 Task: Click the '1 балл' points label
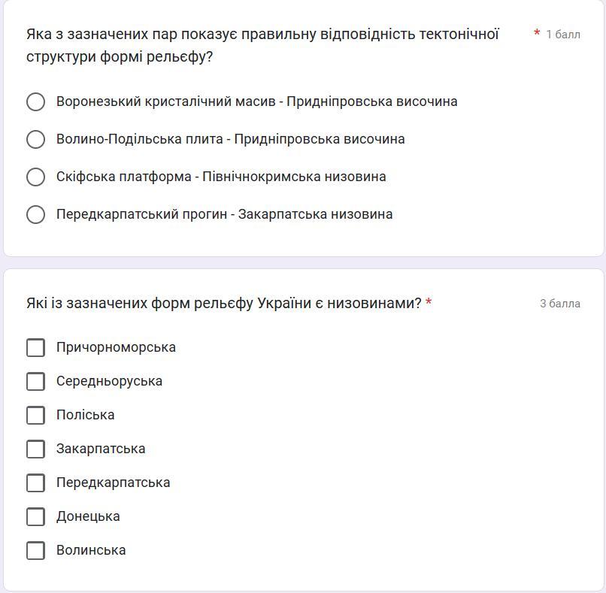562,35
